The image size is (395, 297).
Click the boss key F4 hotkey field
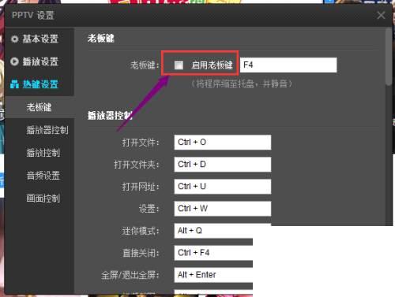pos(288,65)
